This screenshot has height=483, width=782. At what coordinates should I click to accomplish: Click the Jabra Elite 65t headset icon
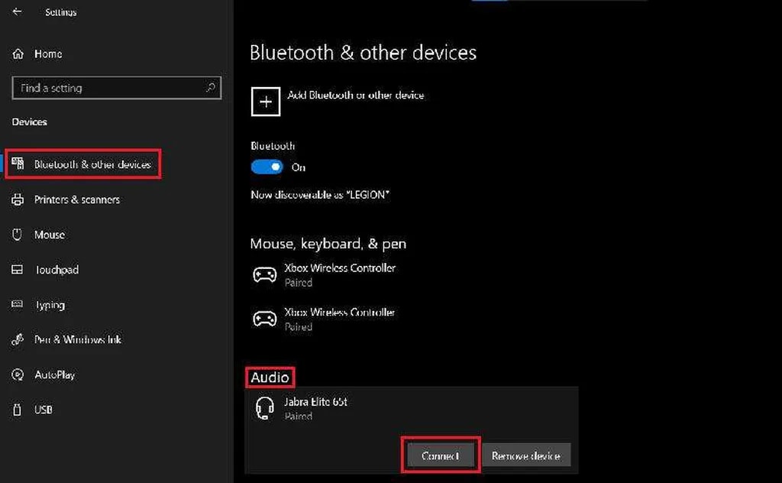click(264, 408)
